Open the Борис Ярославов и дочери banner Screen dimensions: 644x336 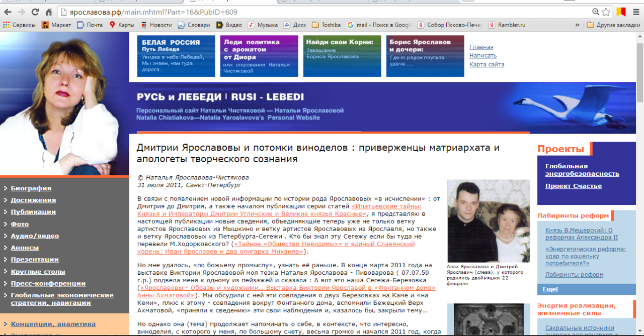click(x=425, y=56)
